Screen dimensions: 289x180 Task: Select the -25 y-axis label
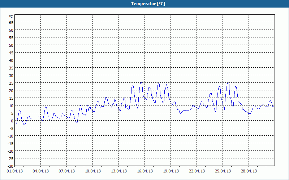[10, 159]
